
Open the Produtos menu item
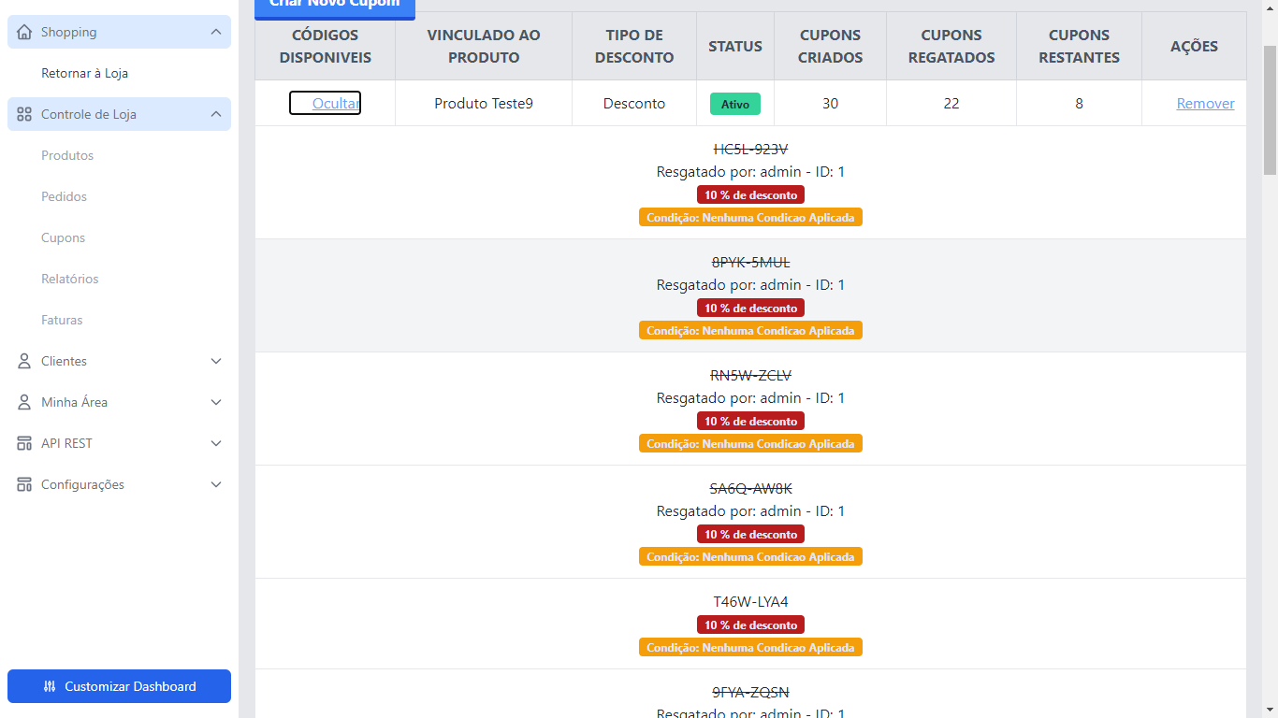click(67, 155)
